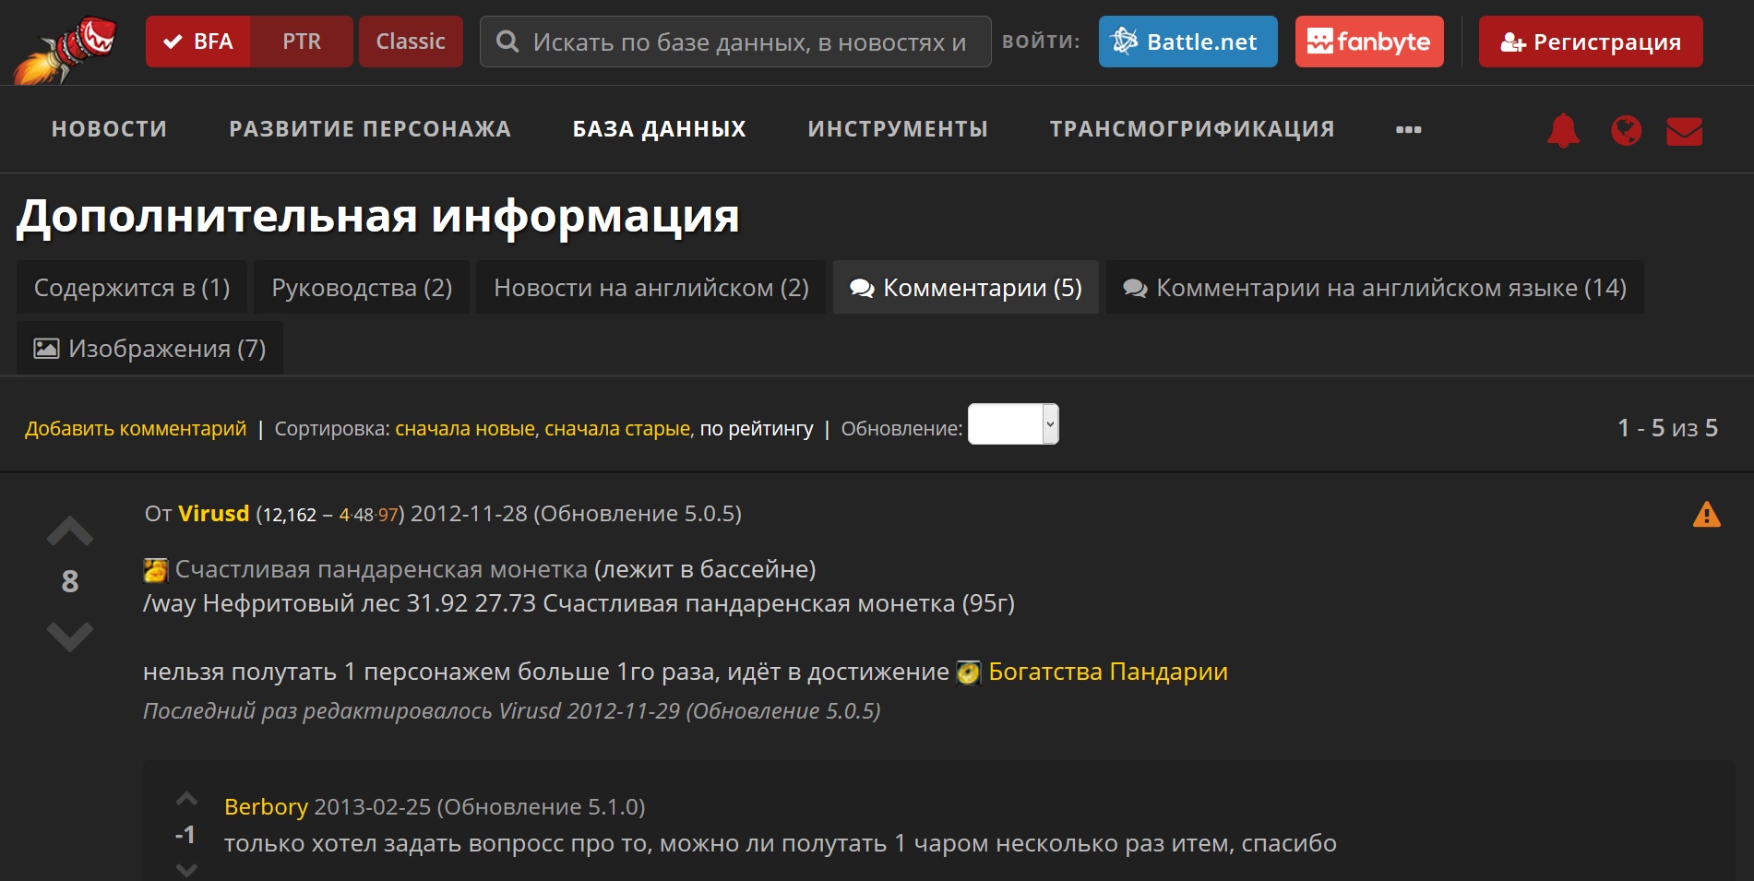Open the envelope messages icon
The height and width of the screenshot is (881, 1754).
point(1684,131)
